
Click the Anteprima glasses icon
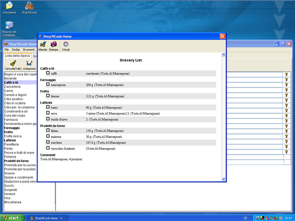[29, 65]
